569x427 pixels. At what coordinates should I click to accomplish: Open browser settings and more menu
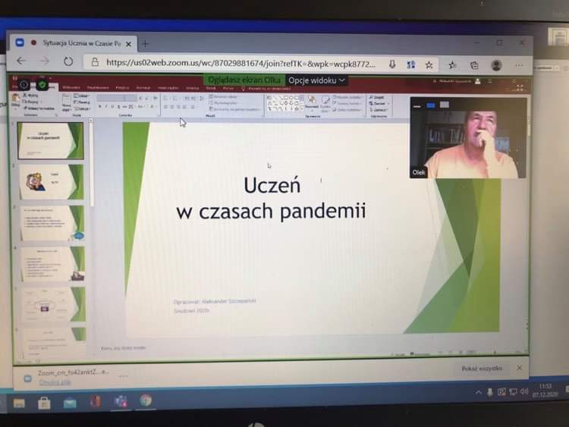[519, 65]
